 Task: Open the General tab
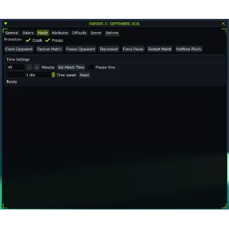pos(12,33)
